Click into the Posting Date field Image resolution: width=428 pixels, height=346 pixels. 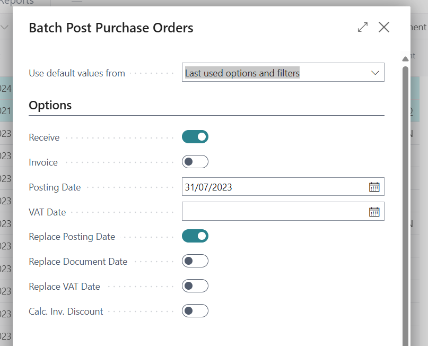pos(273,187)
